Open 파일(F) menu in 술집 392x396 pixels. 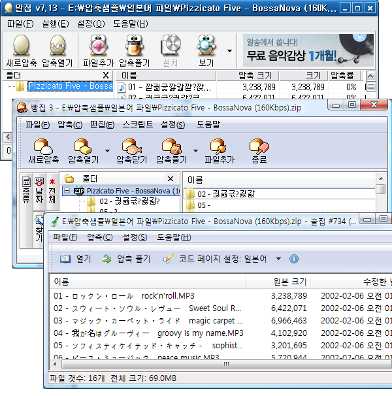coord(65,237)
